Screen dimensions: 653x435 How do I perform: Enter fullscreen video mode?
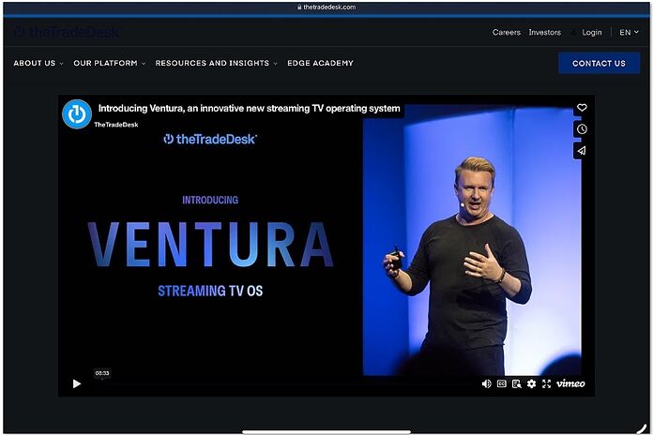click(546, 383)
